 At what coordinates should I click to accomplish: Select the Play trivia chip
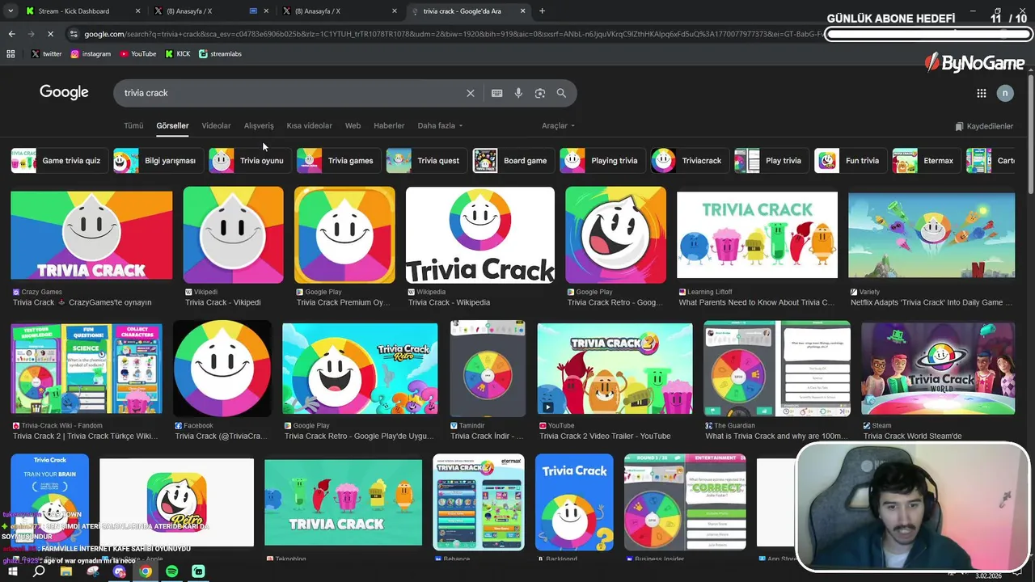[771, 161]
